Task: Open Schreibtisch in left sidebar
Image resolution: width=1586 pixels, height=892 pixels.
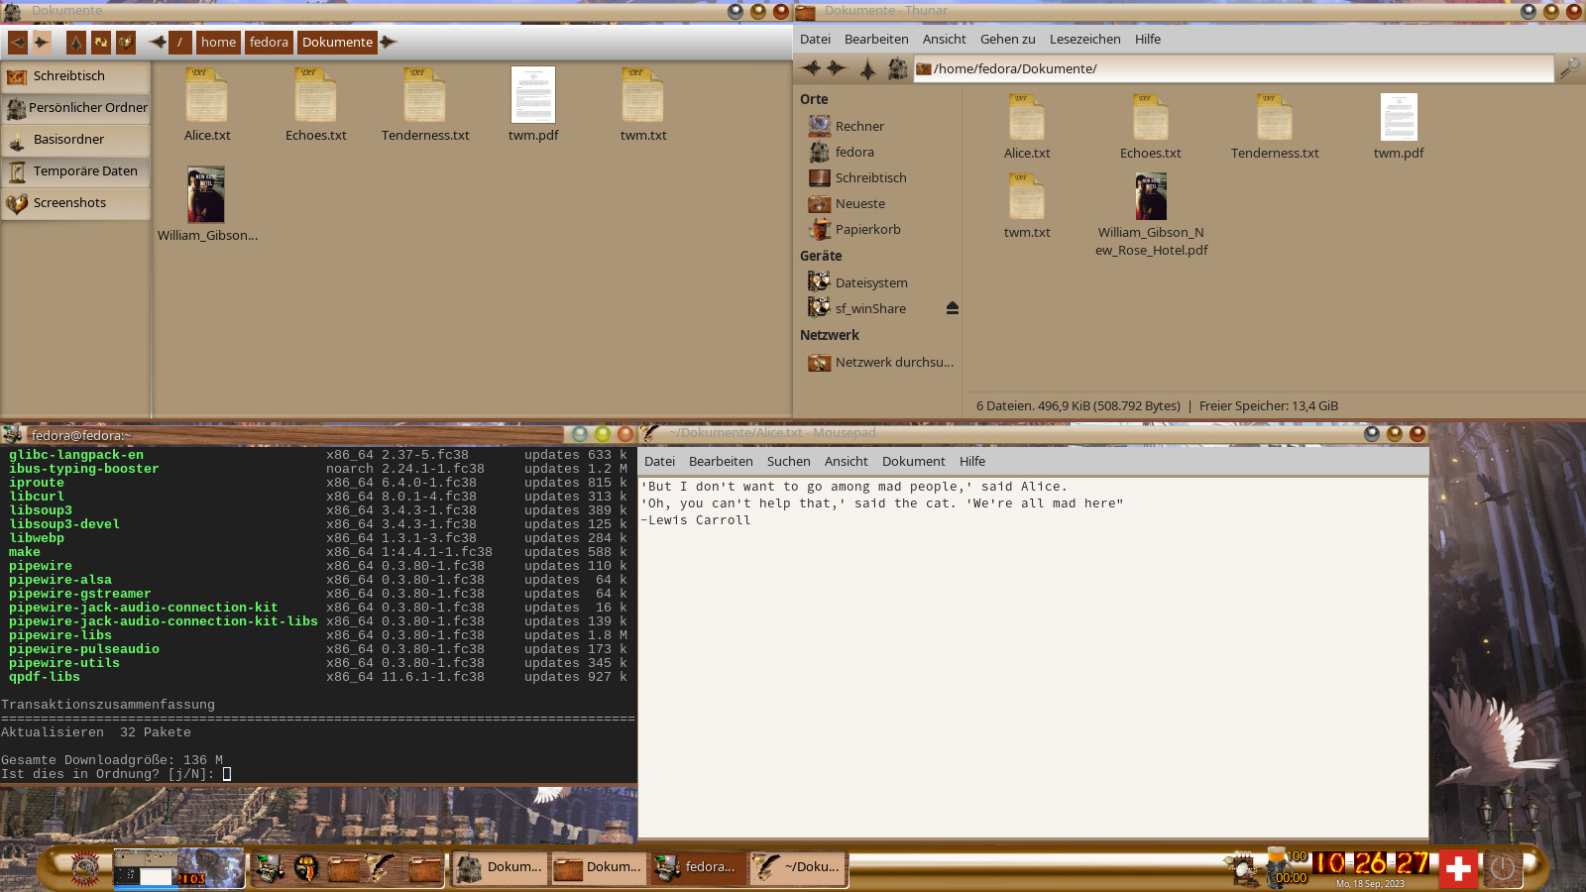Action: (x=75, y=76)
